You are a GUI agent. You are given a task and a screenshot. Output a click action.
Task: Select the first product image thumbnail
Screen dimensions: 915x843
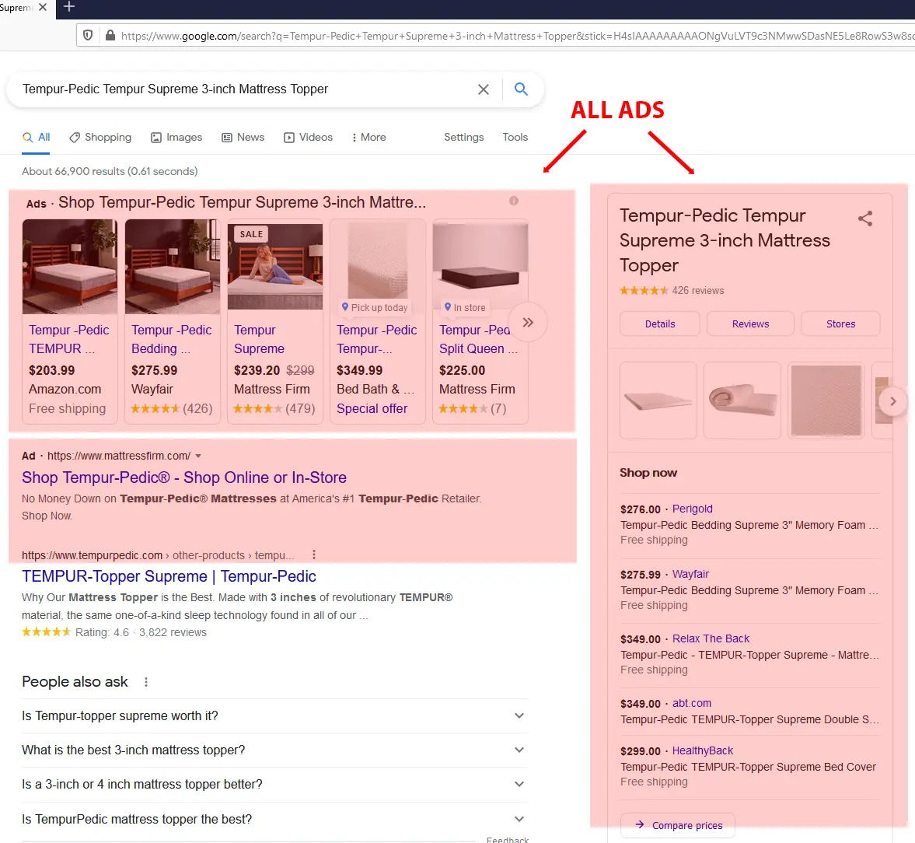658,401
